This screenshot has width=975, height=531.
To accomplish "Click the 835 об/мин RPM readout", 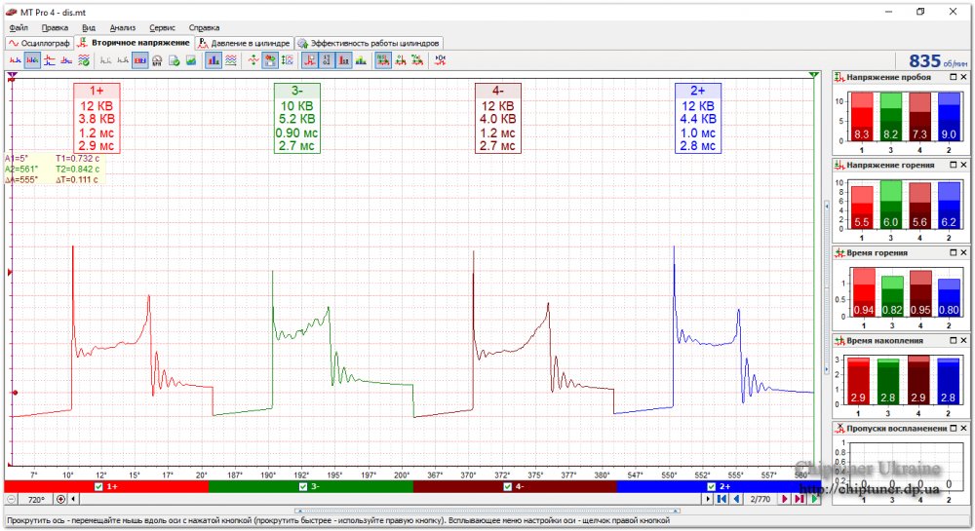I will [937, 60].
